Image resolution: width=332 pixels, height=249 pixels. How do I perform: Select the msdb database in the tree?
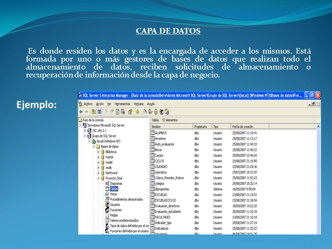[108, 168]
